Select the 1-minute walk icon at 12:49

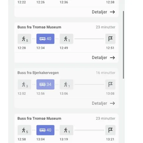(x=66, y=39)
